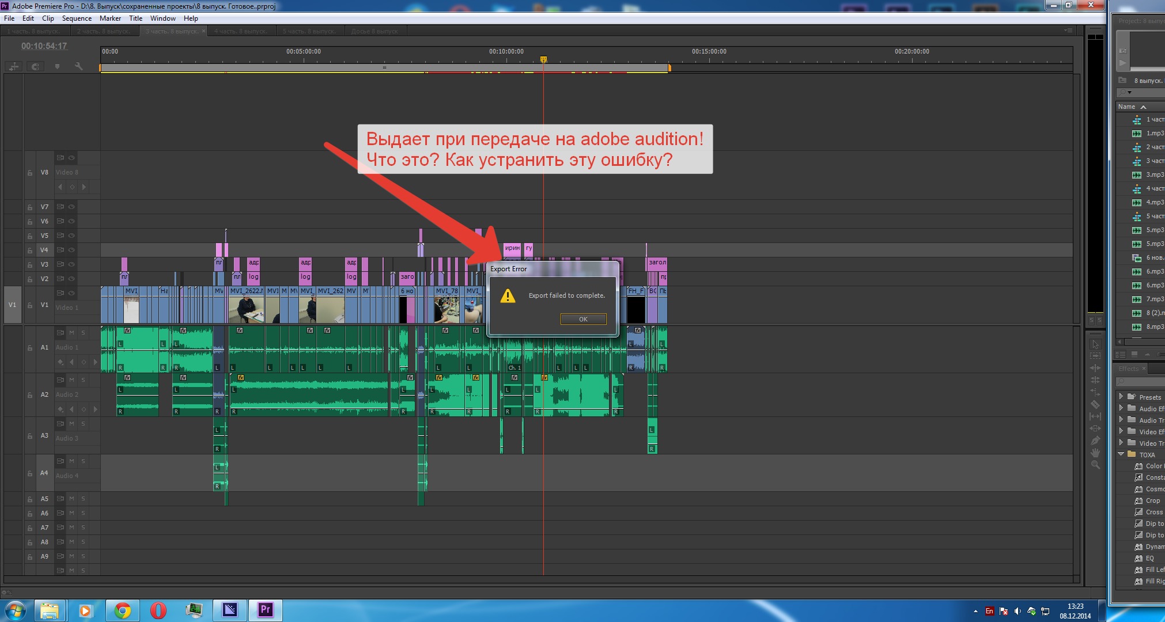
Task: Toggle sequence nesting insert mode icon
Action: [14, 67]
